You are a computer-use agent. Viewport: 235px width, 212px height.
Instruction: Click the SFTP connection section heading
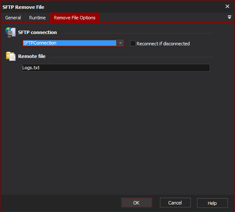(37, 32)
